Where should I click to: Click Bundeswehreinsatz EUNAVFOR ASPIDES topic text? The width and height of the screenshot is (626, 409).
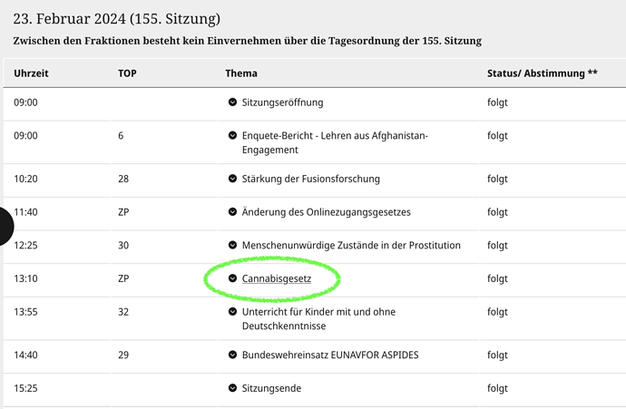[330, 355]
